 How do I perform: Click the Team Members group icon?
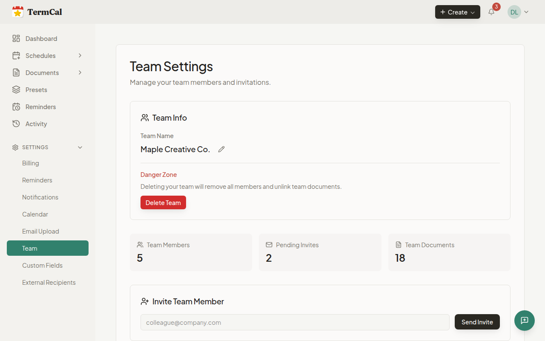coord(140,244)
